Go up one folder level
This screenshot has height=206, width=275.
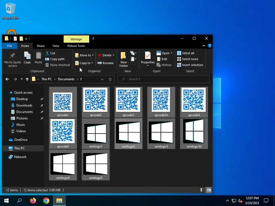(27, 79)
